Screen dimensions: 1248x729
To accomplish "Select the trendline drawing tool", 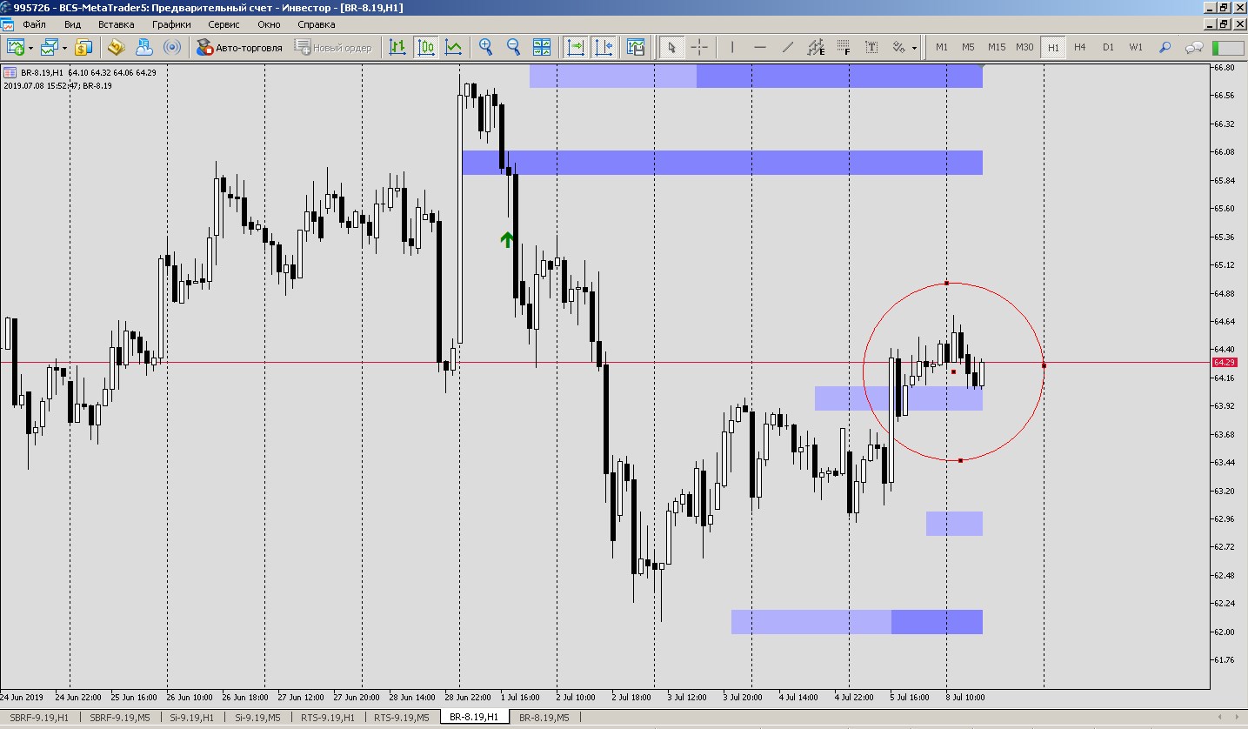I will point(788,47).
